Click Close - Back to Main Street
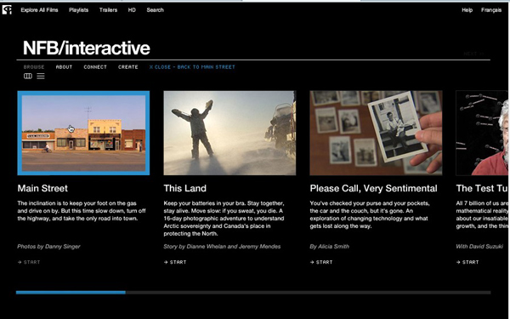Image resolution: width=510 pixels, height=319 pixels. [x=192, y=67]
